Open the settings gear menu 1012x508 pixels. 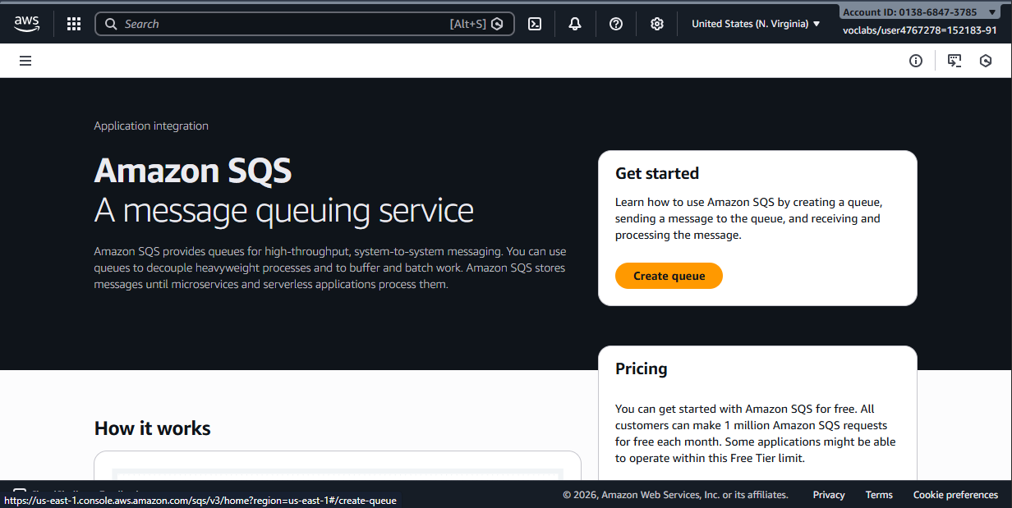(x=657, y=24)
